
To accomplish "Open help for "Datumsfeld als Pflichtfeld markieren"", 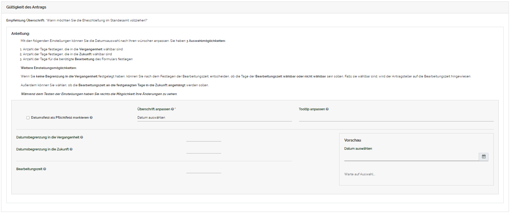I will (x=91, y=118).
